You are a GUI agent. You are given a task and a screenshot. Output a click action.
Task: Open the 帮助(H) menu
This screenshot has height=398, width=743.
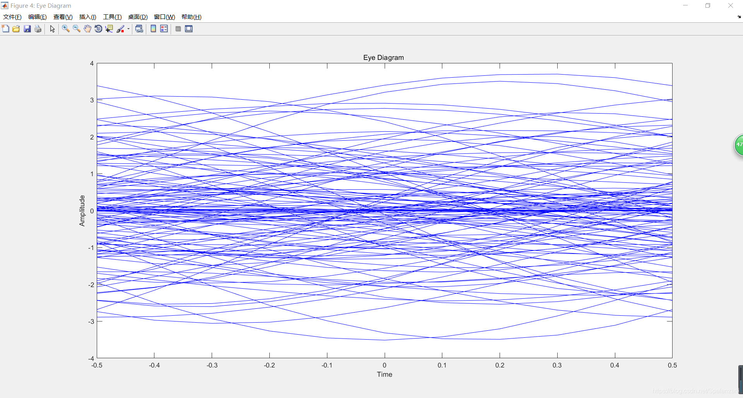(192, 17)
